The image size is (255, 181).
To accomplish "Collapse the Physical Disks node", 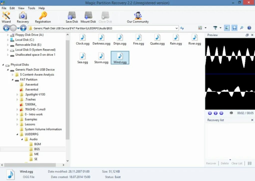I will click(3, 65).
